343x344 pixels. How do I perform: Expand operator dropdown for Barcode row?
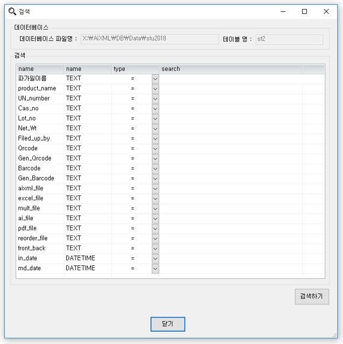pos(155,169)
